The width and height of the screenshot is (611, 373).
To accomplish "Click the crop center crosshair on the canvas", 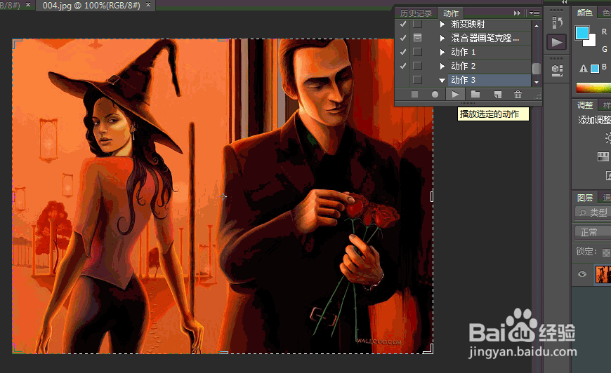I will (223, 196).
